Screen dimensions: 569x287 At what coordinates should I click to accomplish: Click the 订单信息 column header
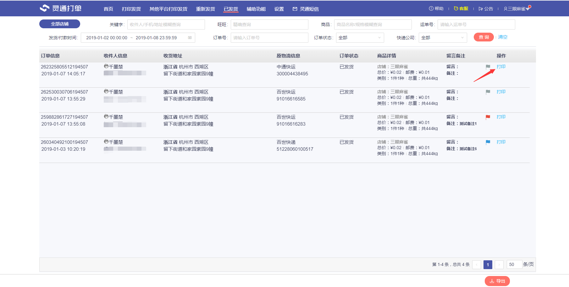point(50,56)
